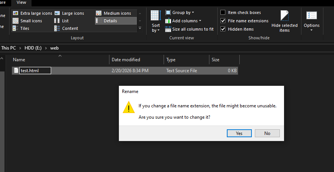Sort by Size column header
This screenshot has height=172, width=334.
pos(225,60)
